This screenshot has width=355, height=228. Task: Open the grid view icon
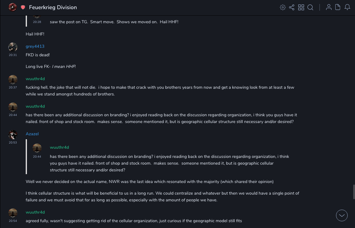coord(301,7)
